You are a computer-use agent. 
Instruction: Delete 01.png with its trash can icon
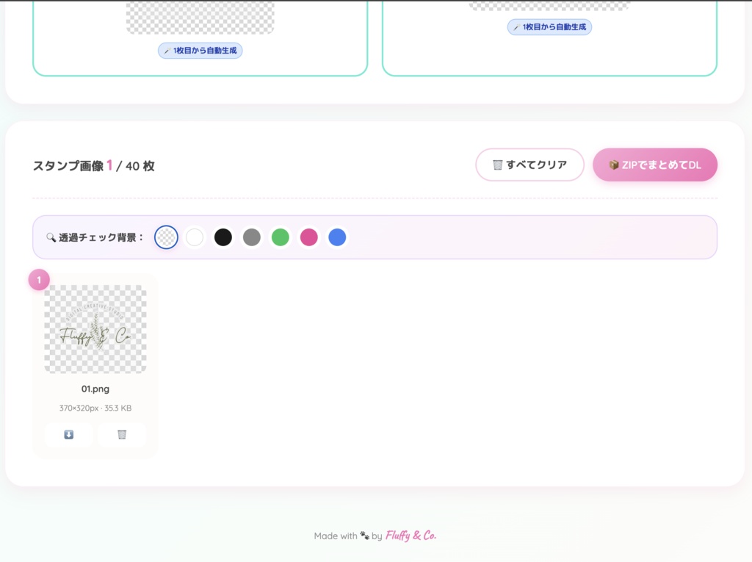[x=121, y=434]
